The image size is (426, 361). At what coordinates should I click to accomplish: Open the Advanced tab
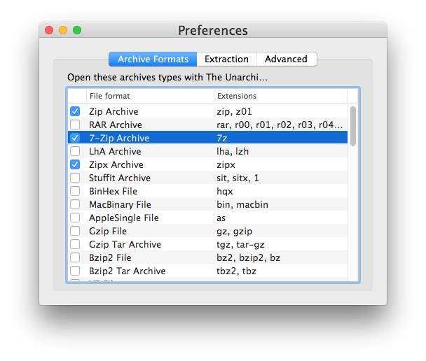[287, 59]
